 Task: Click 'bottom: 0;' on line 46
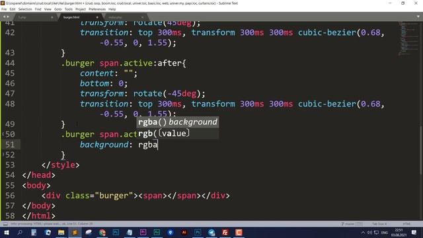[104, 83]
